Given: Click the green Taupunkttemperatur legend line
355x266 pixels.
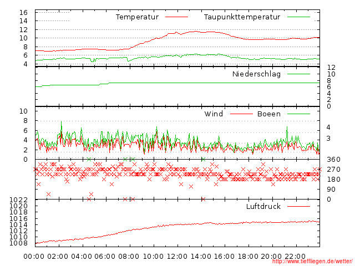Looking at the screenshot, I should pyautogui.click(x=298, y=17).
